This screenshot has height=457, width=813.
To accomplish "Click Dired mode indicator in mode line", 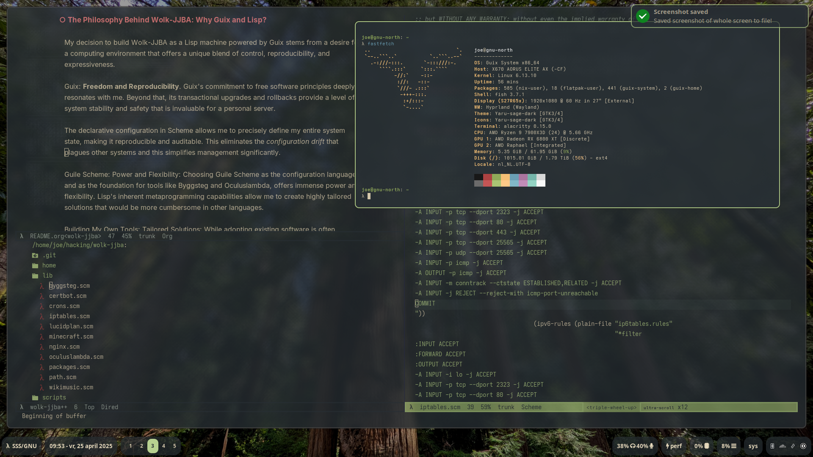I will tap(110, 407).
